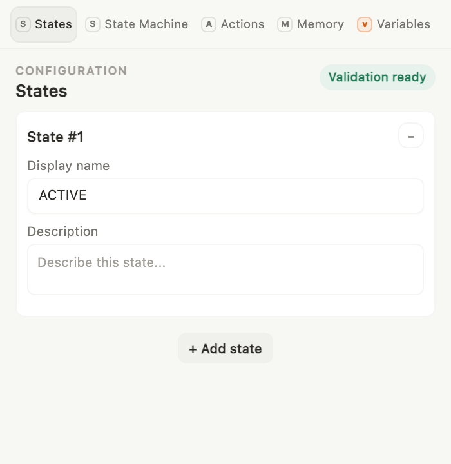Click into the Description text area
The width and height of the screenshot is (451, 464).
(225, 269)
